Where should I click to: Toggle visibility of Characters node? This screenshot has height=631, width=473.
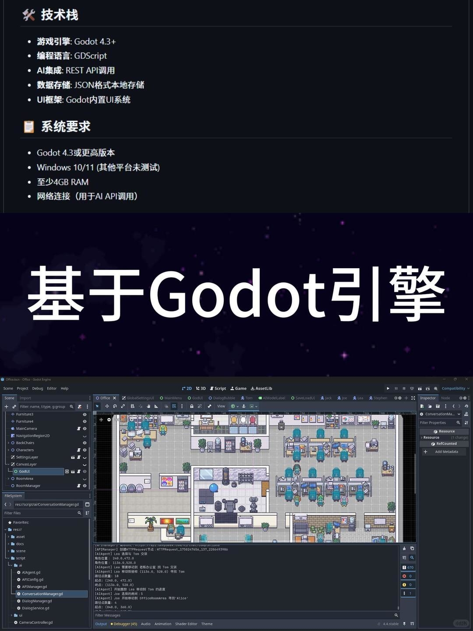(x=85, y=450)
